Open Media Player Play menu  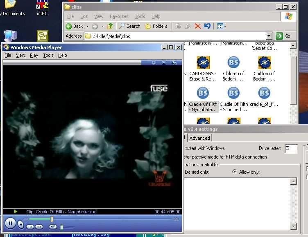(34, 55)
